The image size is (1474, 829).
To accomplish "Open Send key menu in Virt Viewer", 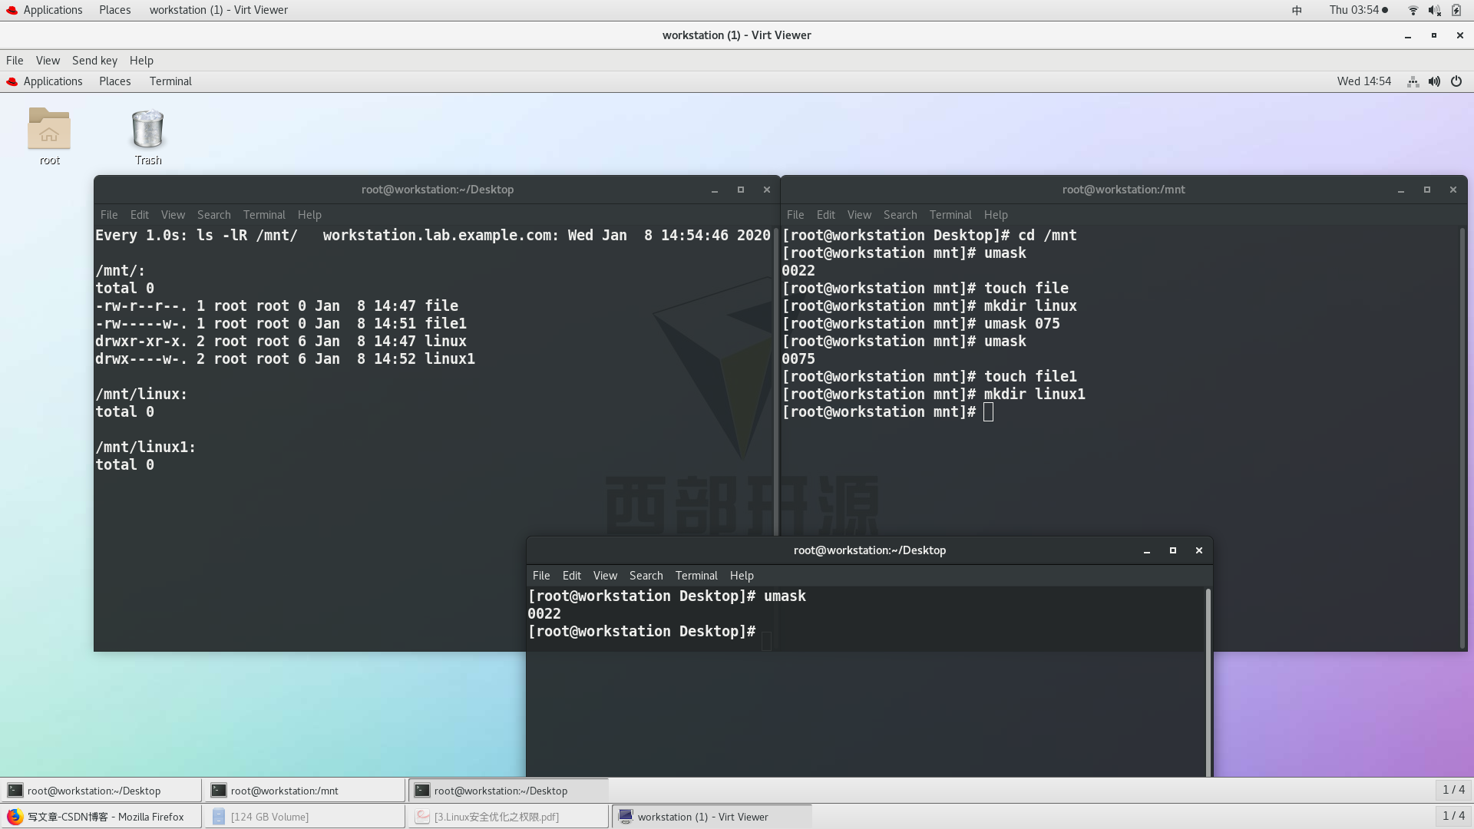I will [x=94, y=61].
